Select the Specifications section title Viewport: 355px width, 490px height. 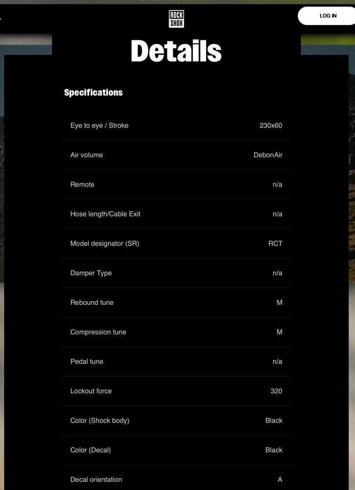coord(93,93)
